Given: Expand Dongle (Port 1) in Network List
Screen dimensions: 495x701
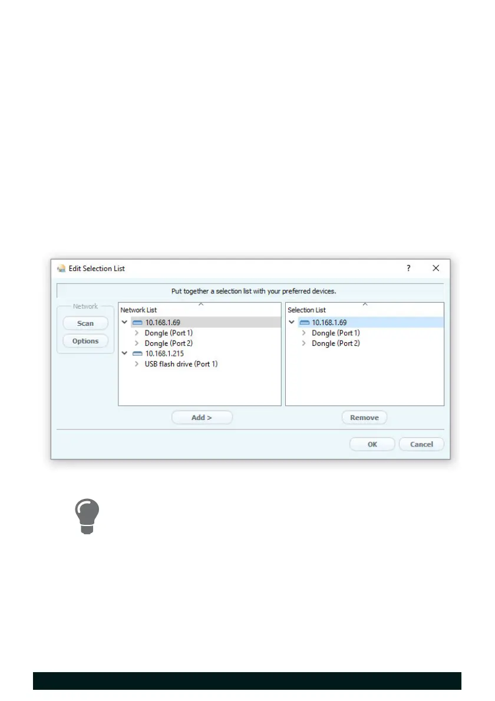Looking at the screenshot, I should pos(136,333).
